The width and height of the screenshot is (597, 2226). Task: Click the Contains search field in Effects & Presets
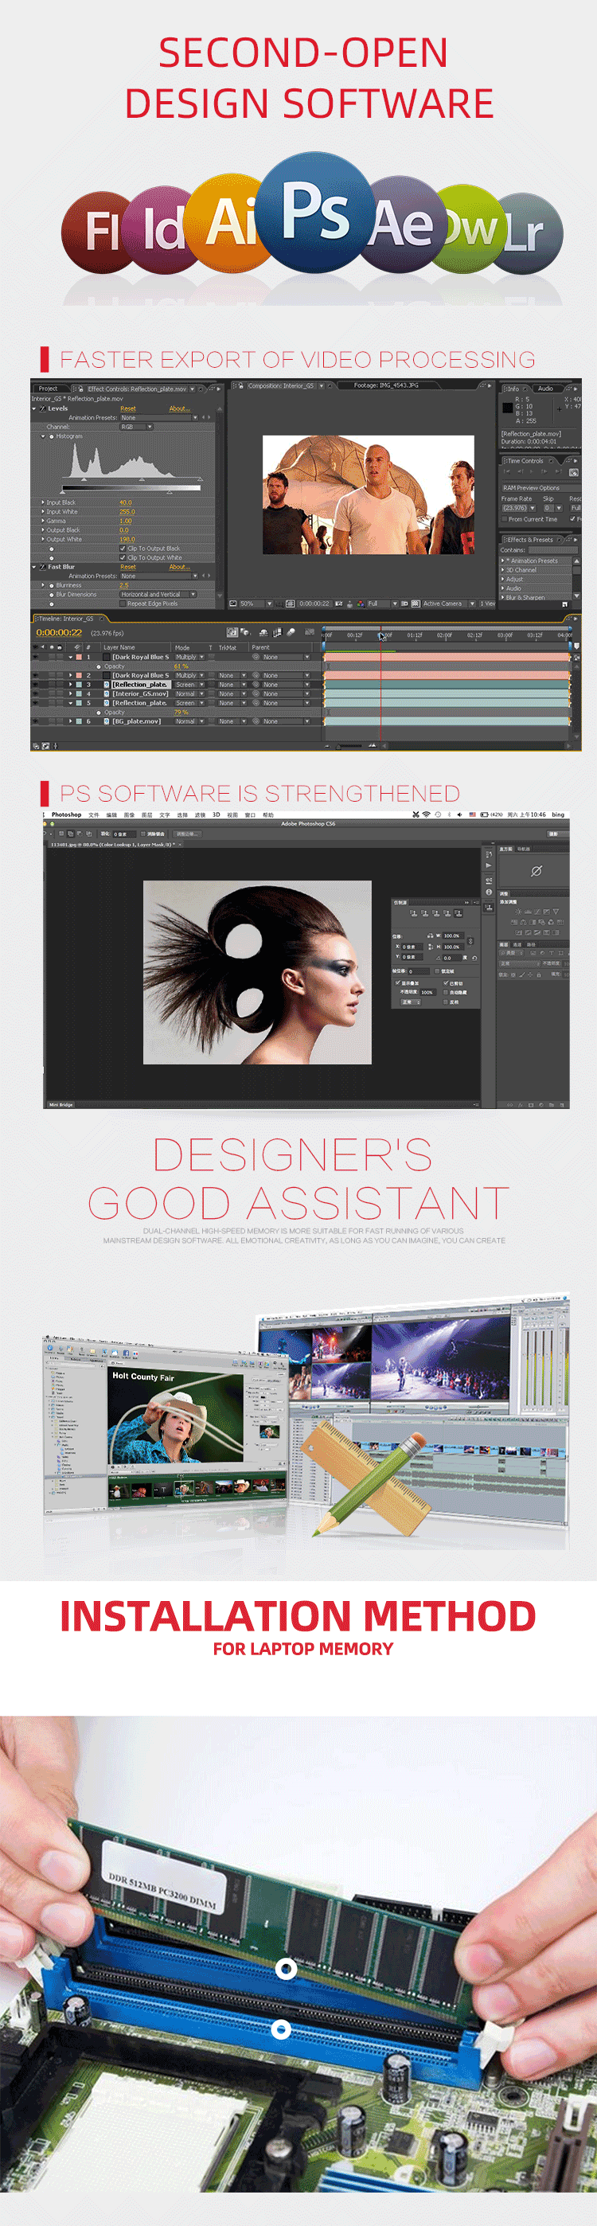pyautogui.click(x=553, y=549)
